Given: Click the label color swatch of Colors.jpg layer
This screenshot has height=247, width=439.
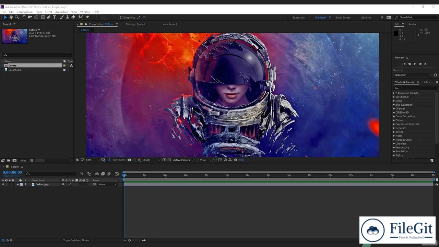Looking at the screenshot, I should coord(21,184).
